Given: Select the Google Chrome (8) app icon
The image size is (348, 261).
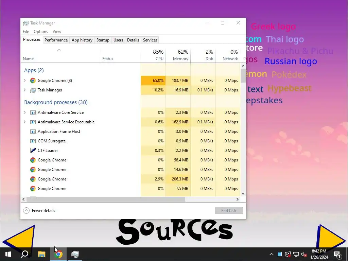Looking at the screenshot, I should (33, 81).
